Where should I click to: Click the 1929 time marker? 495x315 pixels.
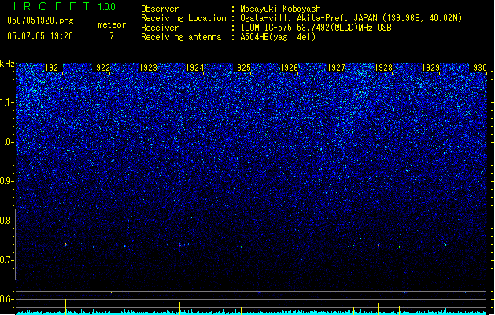click(x=430, y=68)
